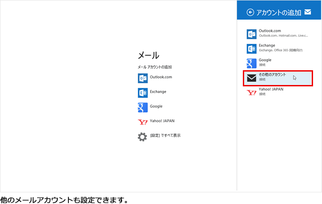
Task: Click the black envelope icon for other accounts
Action: (x=251, y=78)
